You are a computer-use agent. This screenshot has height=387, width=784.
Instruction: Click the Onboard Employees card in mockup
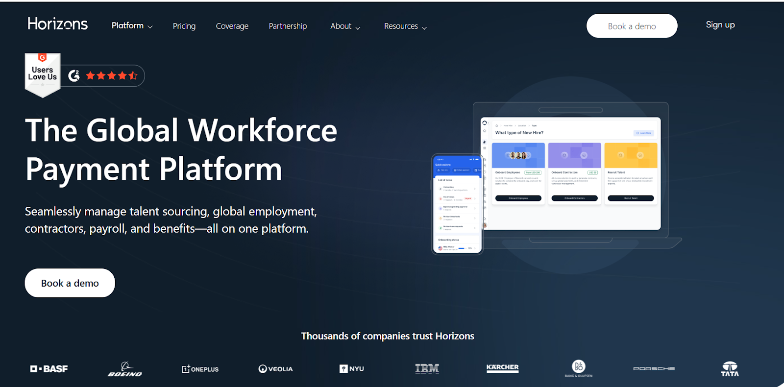518,173
